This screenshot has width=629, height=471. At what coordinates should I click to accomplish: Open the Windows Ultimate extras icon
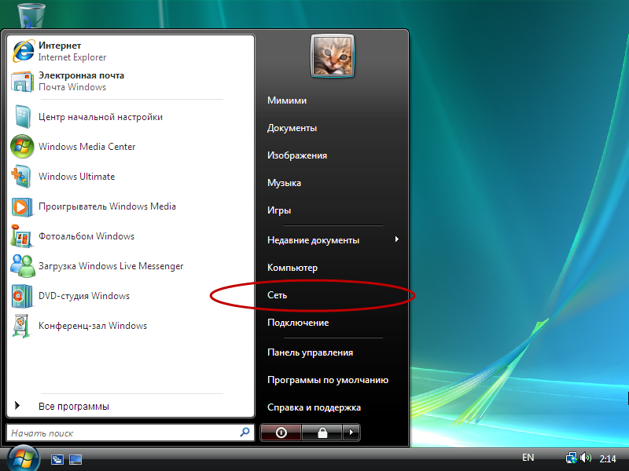coord(21,177)
